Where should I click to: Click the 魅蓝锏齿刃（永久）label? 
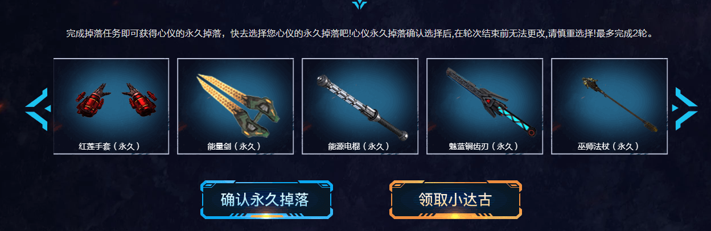[484, 146]
